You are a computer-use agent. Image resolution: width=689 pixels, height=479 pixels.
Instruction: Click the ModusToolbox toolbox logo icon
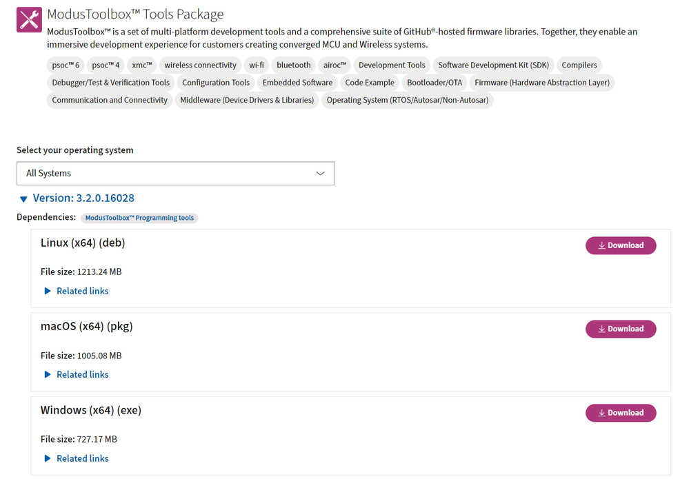click(x=28, y=19)
